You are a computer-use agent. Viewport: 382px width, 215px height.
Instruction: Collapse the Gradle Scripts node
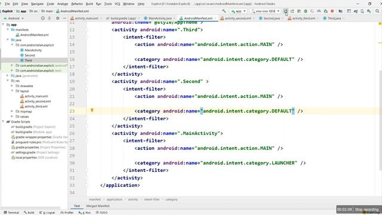(3, 122)
